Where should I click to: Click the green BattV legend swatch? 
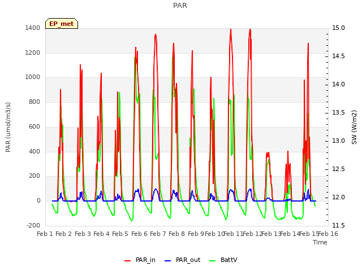click(x=212, y=261)
